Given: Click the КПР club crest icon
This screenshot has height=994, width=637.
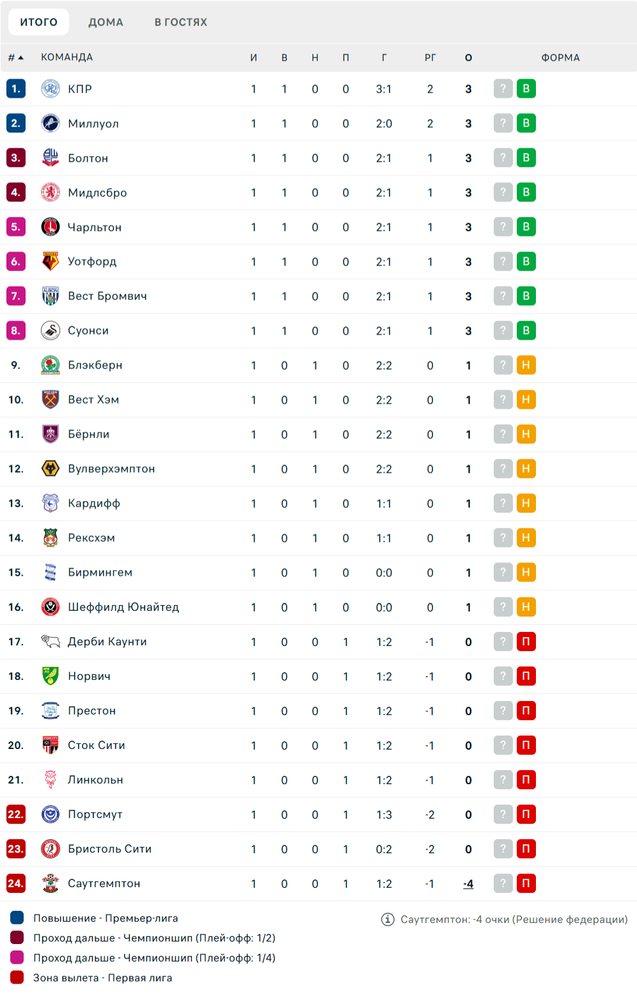Looking at the screenshot, I should click(x=51, y=89).
